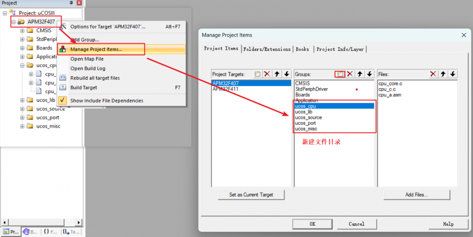Image resolution: width=473 pixels, height=237 pixels.
Task: Move group up arrow button
Action: pos(359,74)
